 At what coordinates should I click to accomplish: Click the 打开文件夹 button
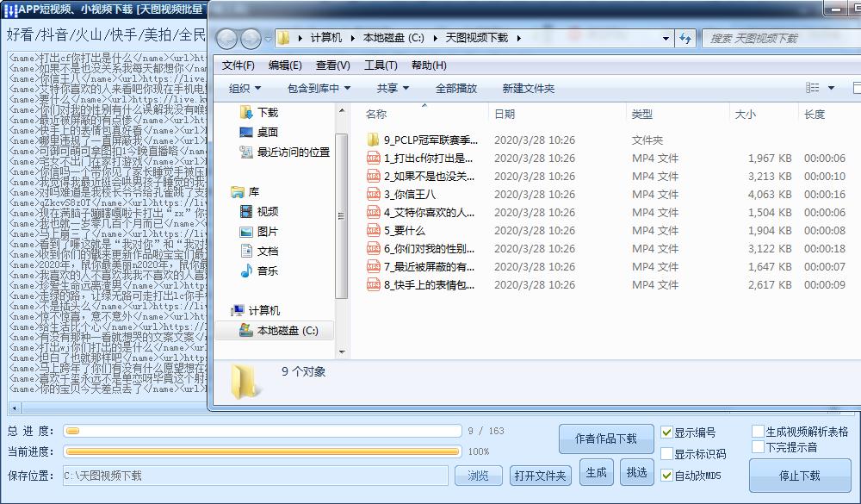[541, 476]
